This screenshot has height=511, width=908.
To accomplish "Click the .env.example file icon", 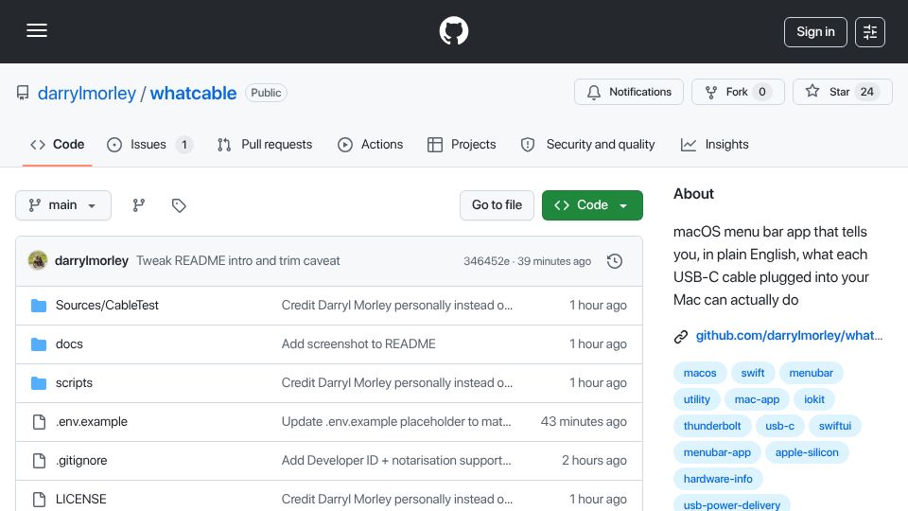I will click(39, 422).
